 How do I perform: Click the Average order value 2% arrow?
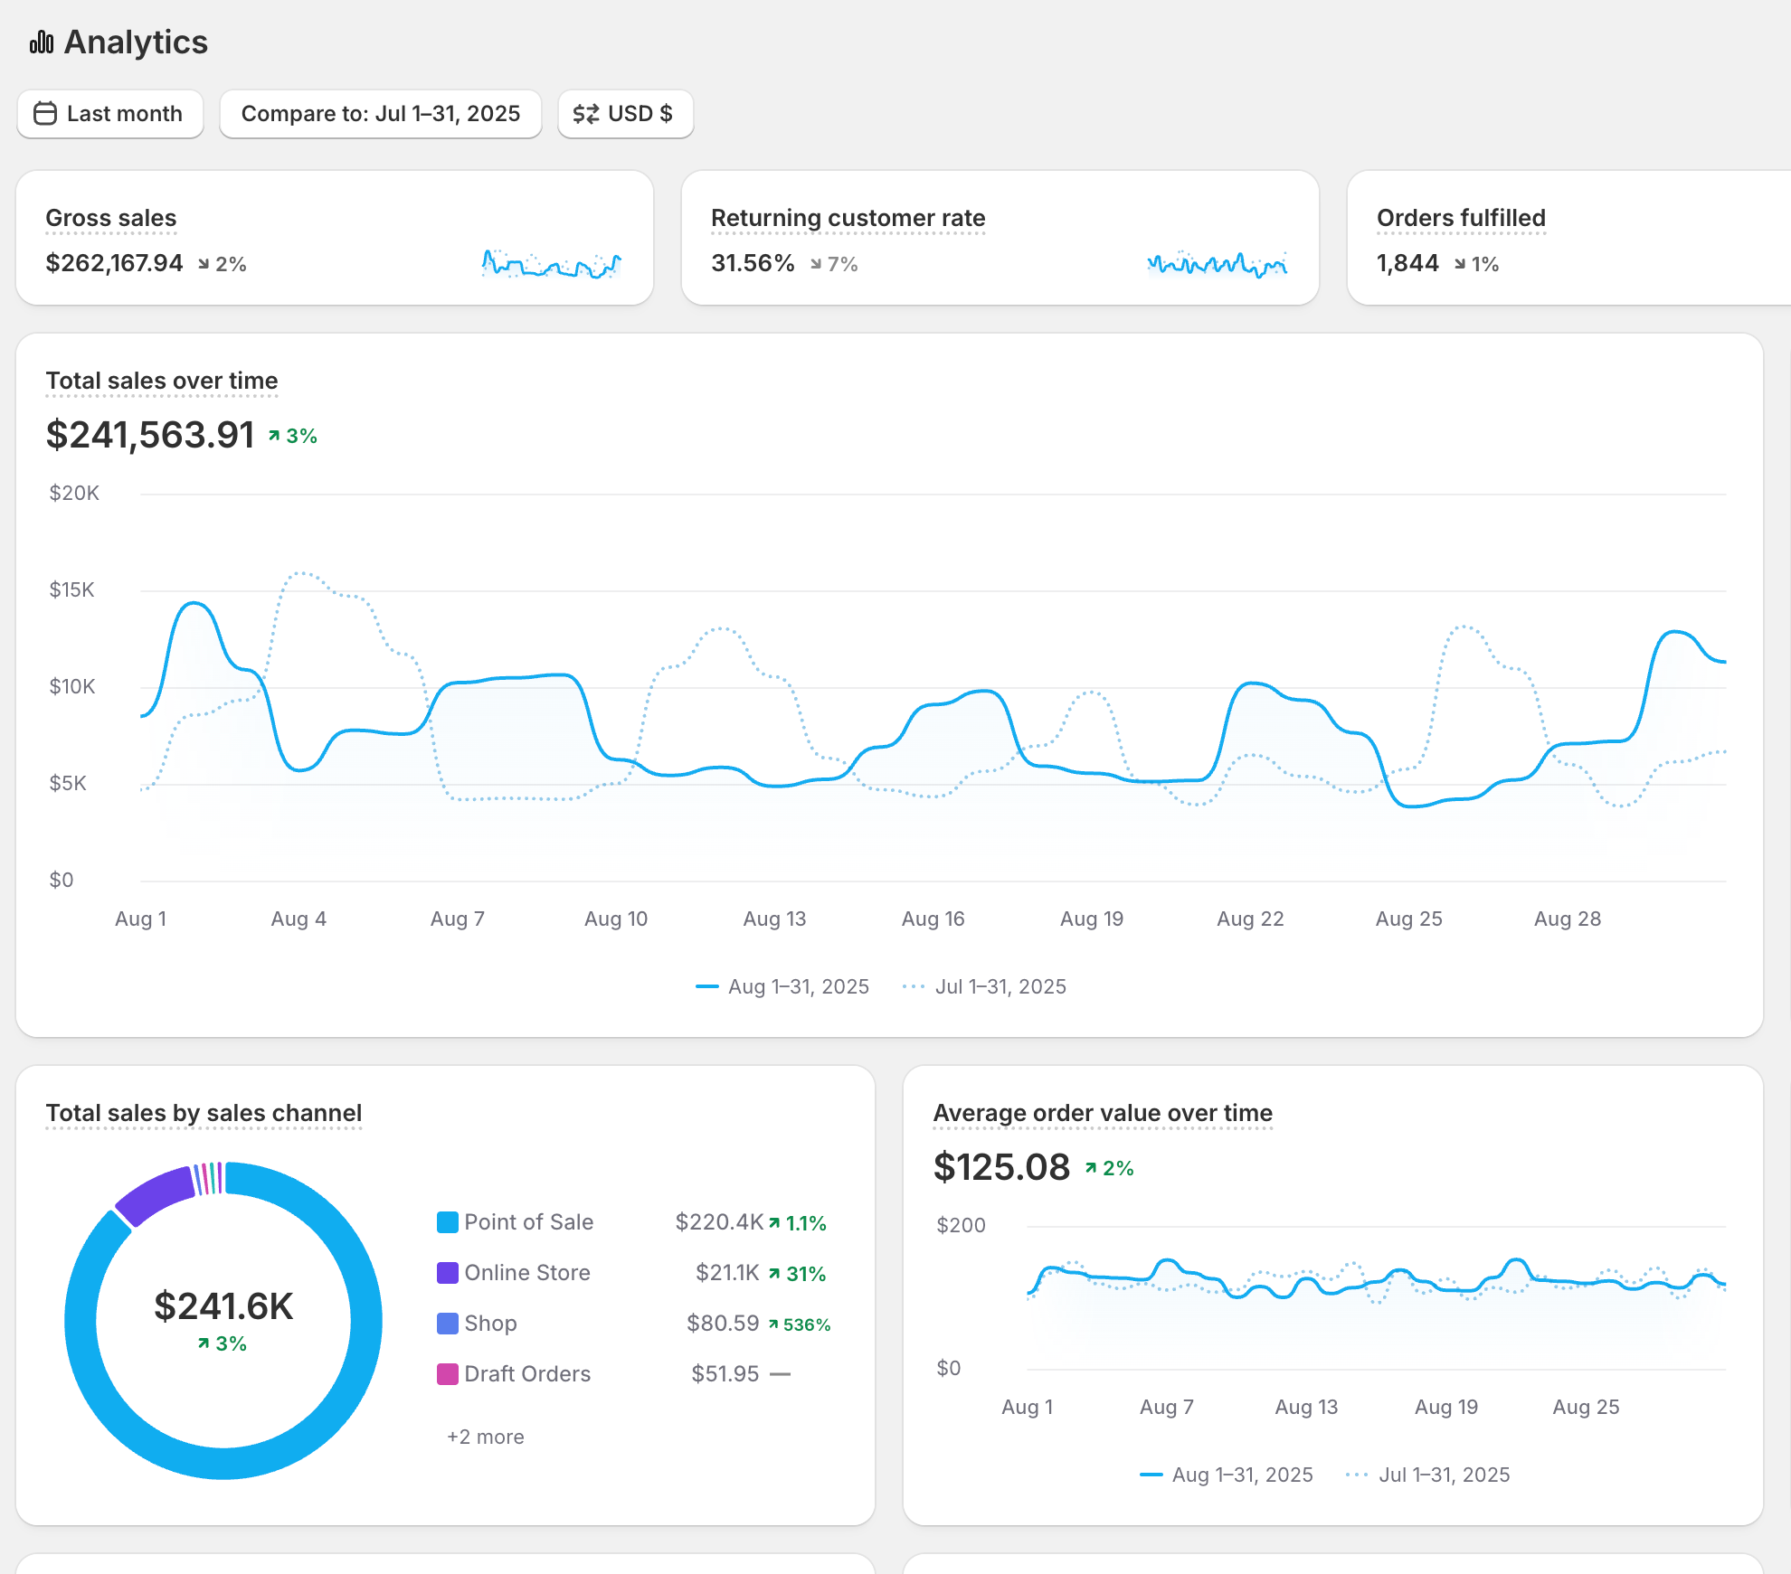pos(1091,1168)
